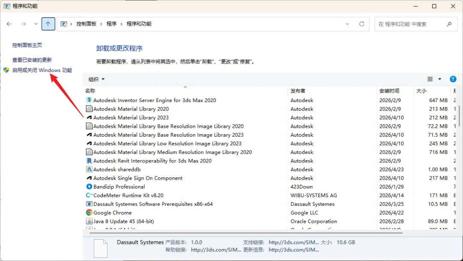Refresh the 程序和功能 list
The width and height of the screenshot is (463, 261).
[x=361, y=24]
